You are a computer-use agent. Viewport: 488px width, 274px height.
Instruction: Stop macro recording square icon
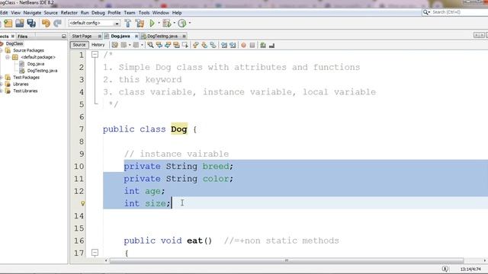tap(252, 45)
